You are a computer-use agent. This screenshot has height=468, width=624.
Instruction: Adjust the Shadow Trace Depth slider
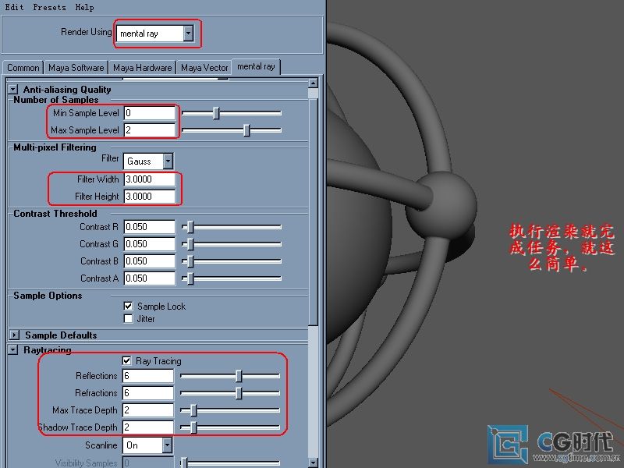pos(193,427)
